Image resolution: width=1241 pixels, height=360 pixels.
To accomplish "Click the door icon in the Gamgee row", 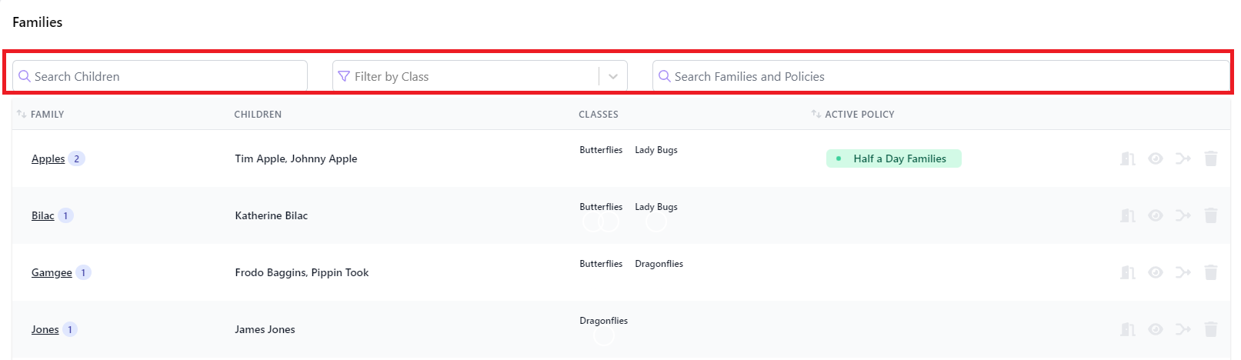I will pos(1128,272).
